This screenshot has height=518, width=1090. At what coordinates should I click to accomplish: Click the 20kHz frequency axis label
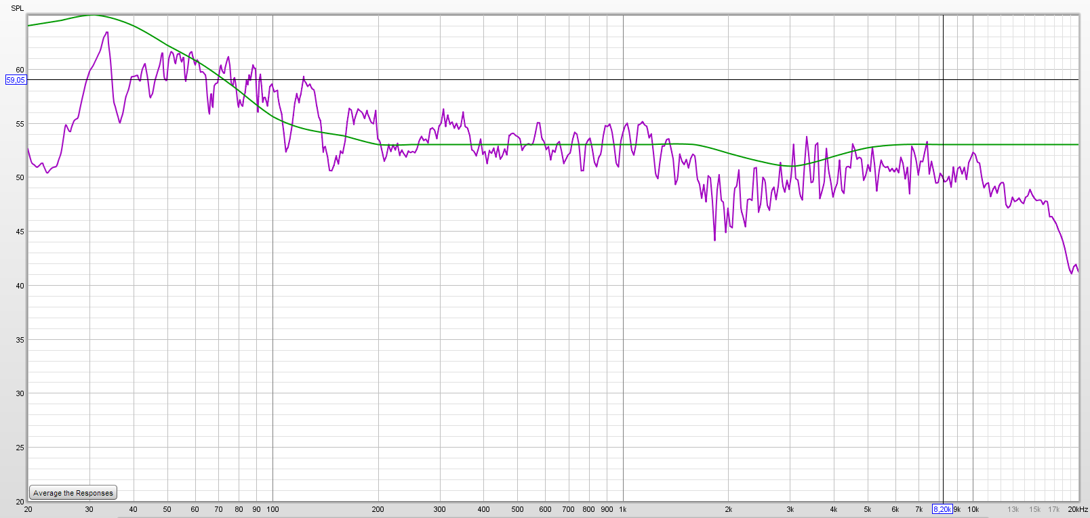(x=1078, y=509)
